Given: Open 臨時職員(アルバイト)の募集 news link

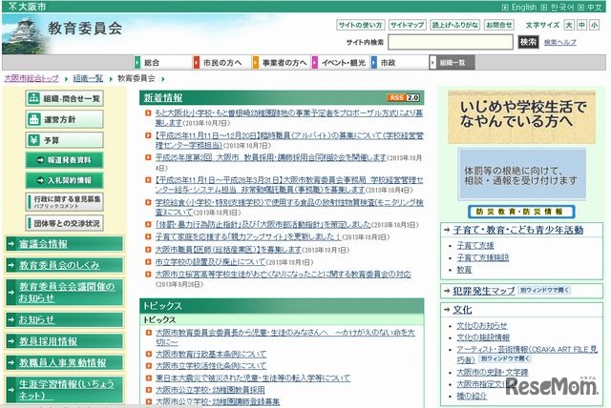Looking at the screenshot, I should 288,140.
